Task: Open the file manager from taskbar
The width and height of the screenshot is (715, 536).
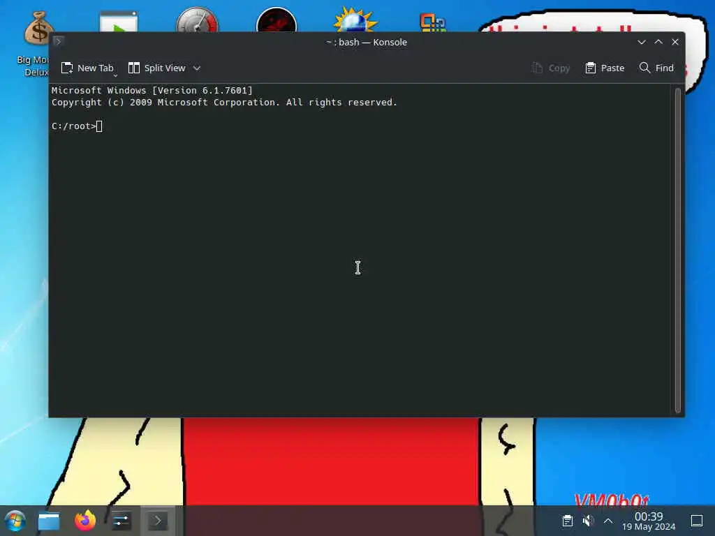Action: pyautogui.click(x=49, y=521)
